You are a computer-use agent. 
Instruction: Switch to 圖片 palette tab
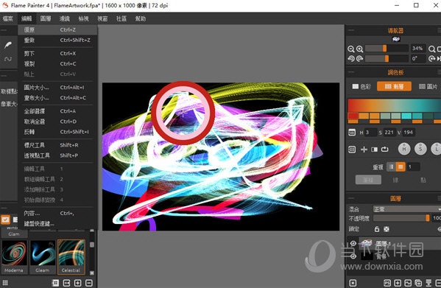click(x=428, y=86)
